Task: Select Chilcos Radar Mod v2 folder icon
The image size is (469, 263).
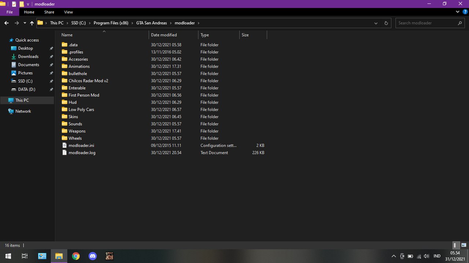Action: click(x=64, y=80)
